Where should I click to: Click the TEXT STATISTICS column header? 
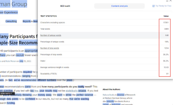48,16
